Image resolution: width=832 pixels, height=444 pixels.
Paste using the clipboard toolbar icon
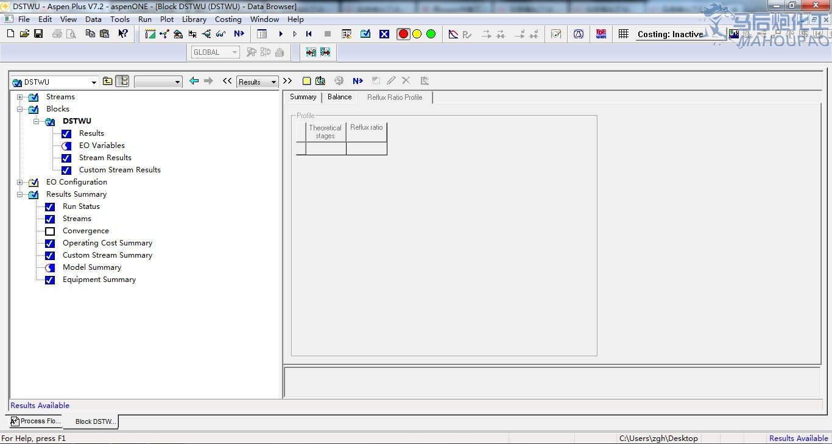pos(104,34)
